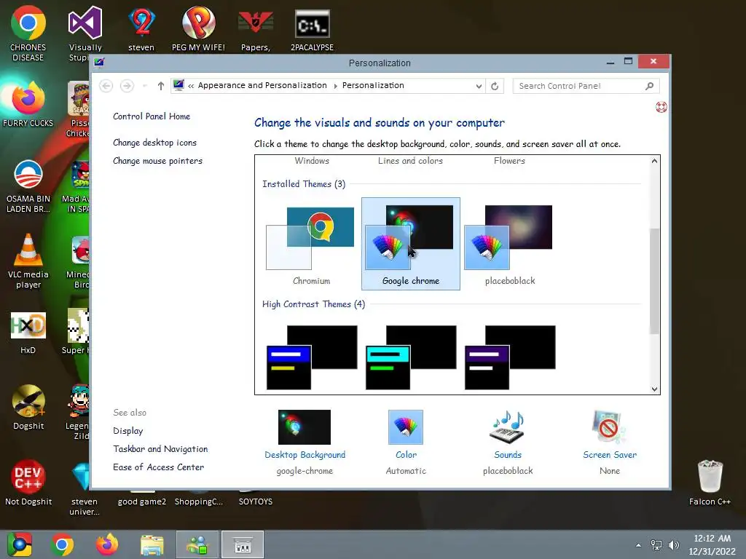This screenshot has width=746, height=559.
Task: Launch Firefox from the taskbar
Action: (x=107, y=544)
